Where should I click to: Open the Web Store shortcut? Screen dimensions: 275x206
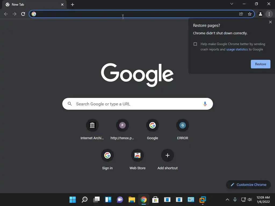(137, 160)
